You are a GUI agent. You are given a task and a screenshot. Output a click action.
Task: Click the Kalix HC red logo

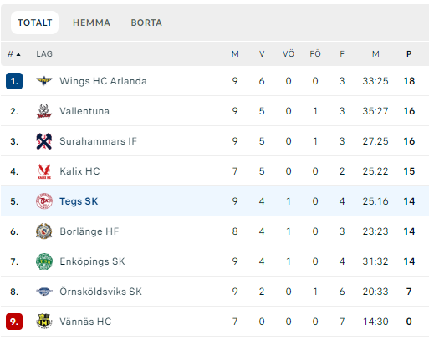tap(44, 171)
